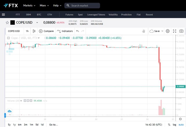
Task: Go to the ETH market link
Action: click(50, 15)
